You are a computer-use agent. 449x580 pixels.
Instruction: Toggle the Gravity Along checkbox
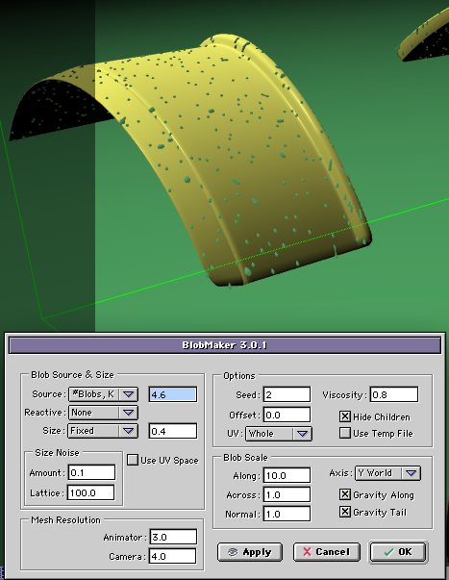pos(345,494)
